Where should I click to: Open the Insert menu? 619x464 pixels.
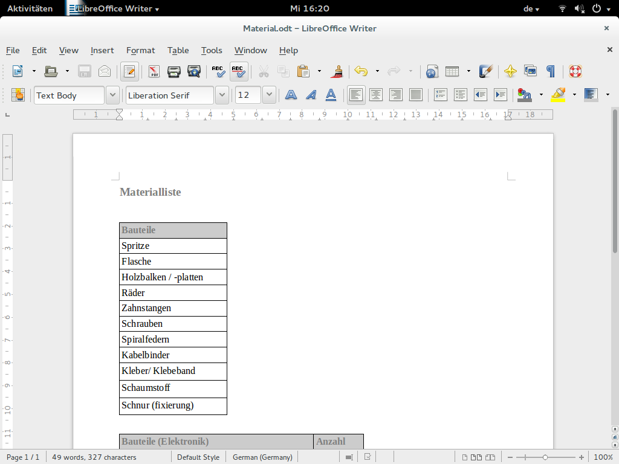(x=102, y=51)
